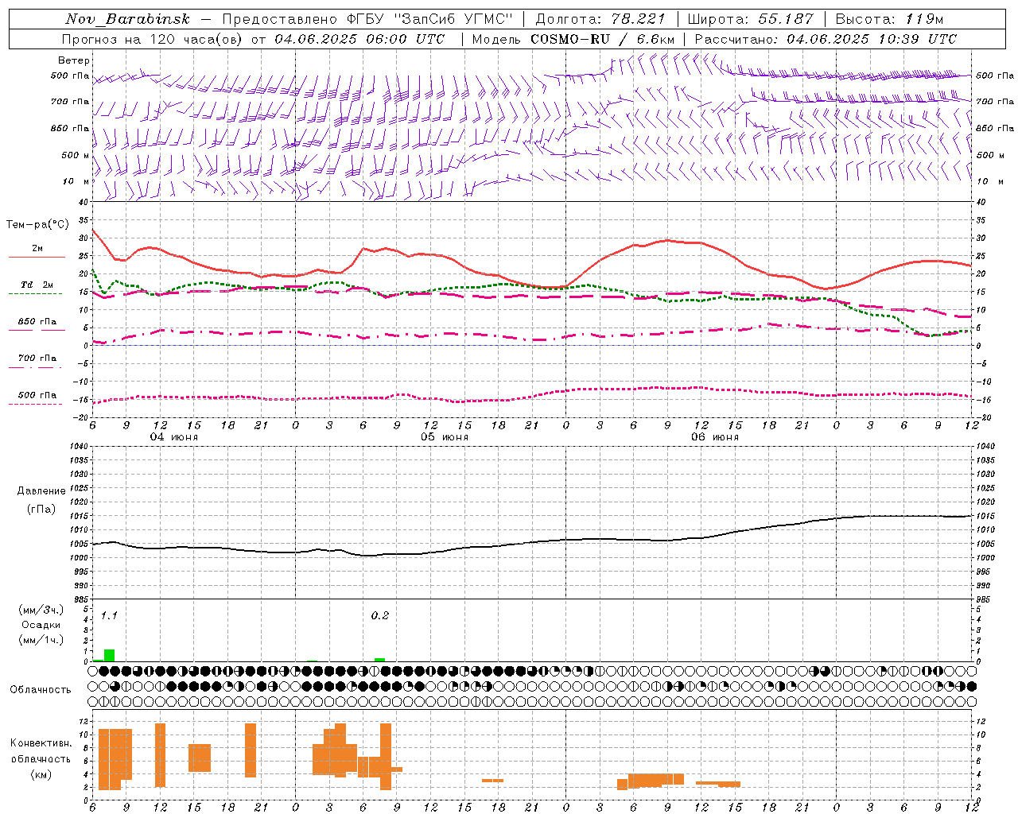
Task: Click the 'Облачность' cloud cover label
Action: tap(41, 689)
